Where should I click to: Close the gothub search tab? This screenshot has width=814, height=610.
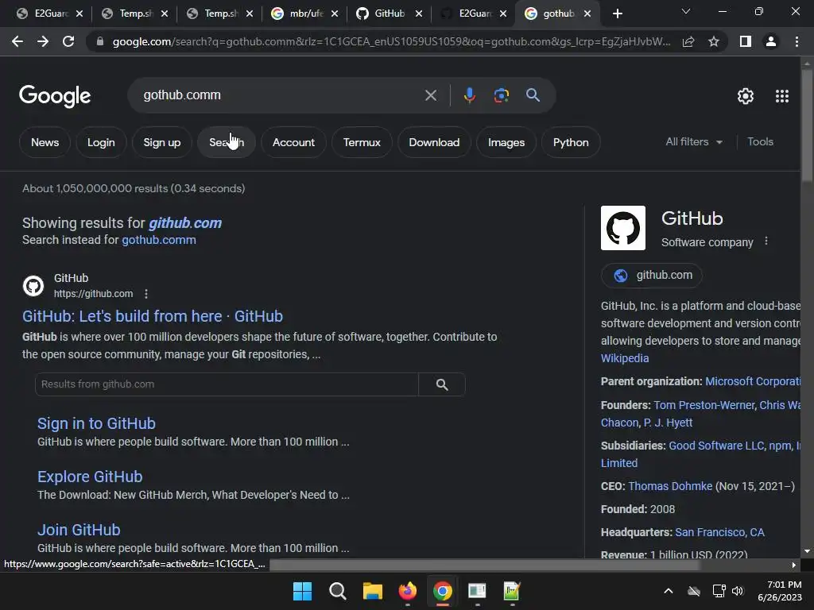[587, 14]
